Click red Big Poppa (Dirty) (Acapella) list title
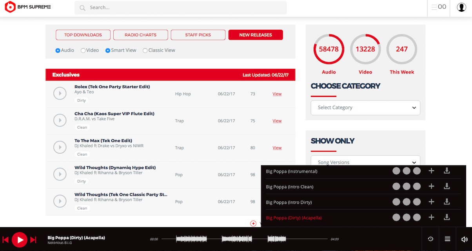This screenshot has width=472, height=251. [294, 218]
